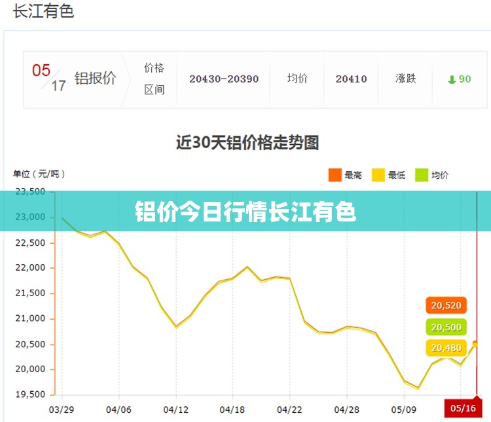Click the average price value 20410
This screenshot has height=422, width=491.
(351, 79)
